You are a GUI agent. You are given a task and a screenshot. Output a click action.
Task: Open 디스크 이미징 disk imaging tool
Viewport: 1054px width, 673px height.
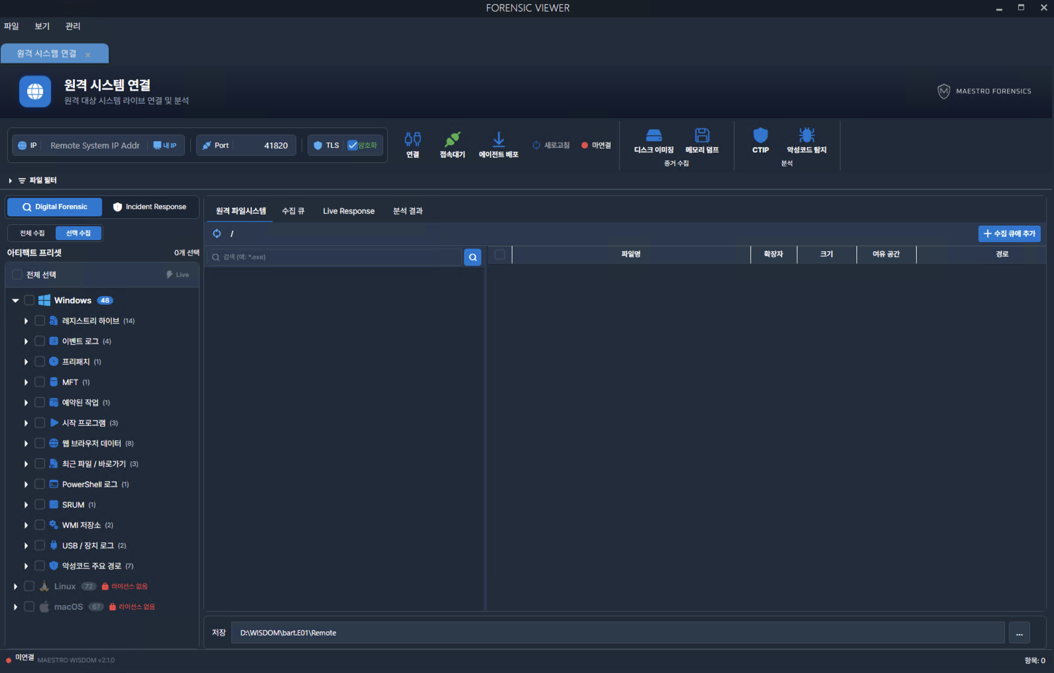(x=654, y=135)
